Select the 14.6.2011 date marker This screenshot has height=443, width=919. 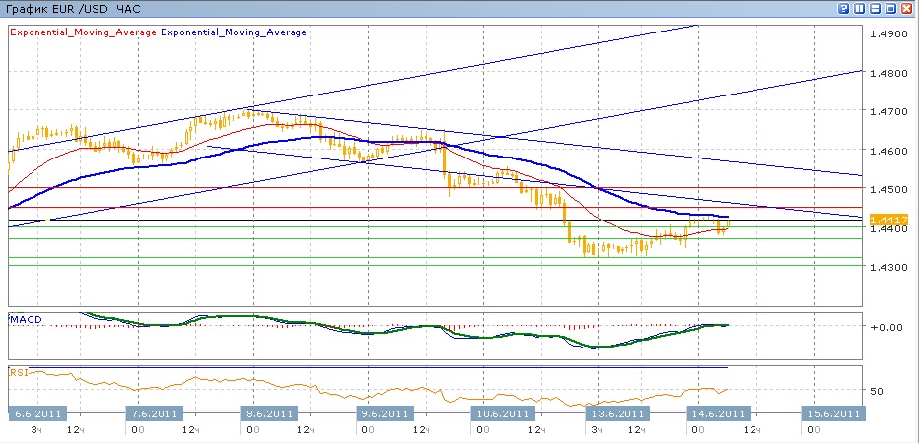(x=717, y=413)
